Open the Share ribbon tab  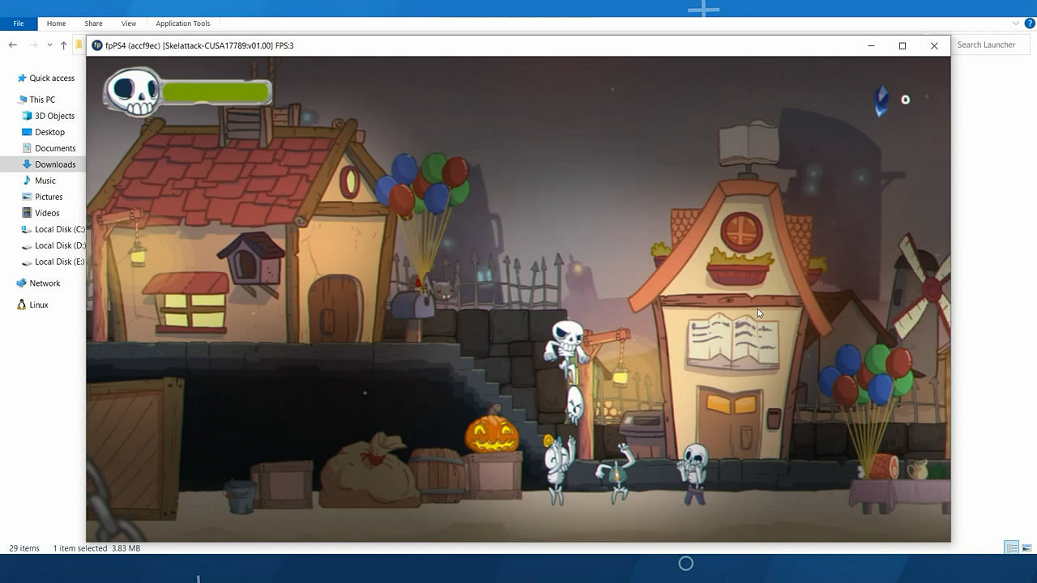tap(93, 23)
